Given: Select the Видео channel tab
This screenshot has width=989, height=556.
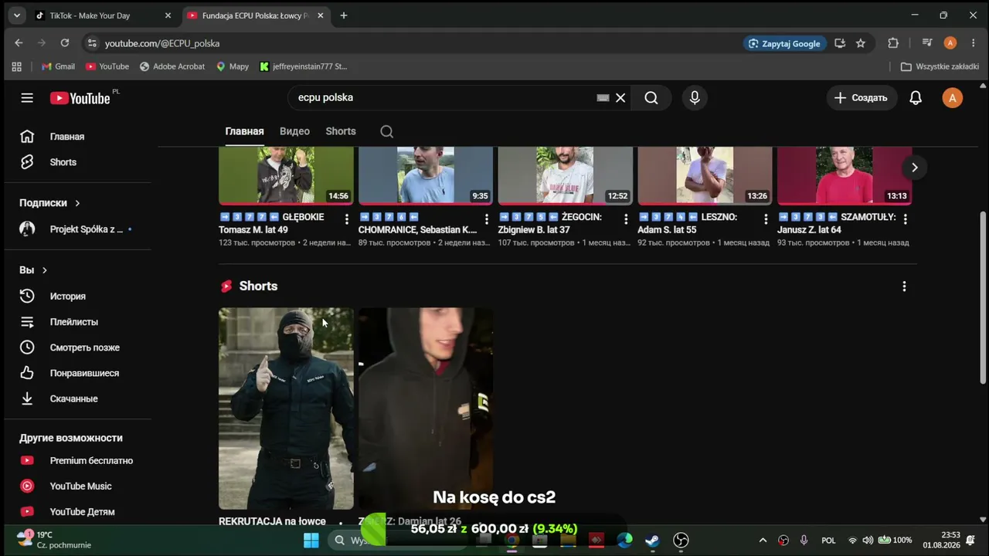Looking at the screenshot, I should click(294, 131).
